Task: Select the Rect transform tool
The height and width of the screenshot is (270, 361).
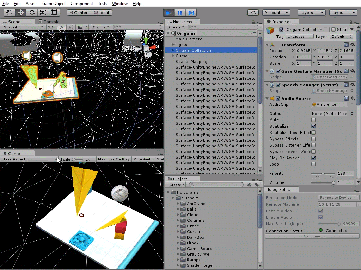Action: pyautogui.click(x=54, y=13)
